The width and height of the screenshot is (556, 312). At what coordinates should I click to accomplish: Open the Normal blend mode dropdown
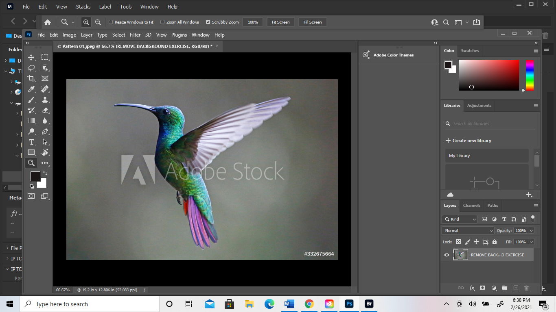[468, 230]
